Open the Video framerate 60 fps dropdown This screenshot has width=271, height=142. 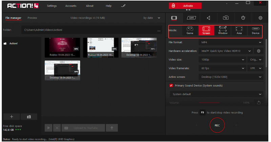[x=222, y=68]
